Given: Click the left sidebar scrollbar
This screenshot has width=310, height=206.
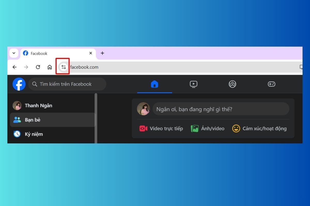Looking at the screenshot, I should click(96, 118).
